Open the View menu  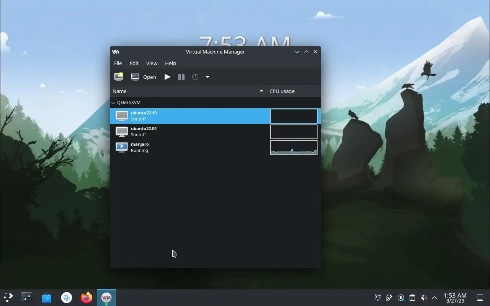click(x=152, y=63)
